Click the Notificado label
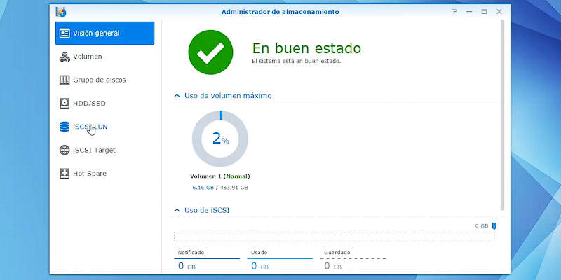 click(191, 253)
